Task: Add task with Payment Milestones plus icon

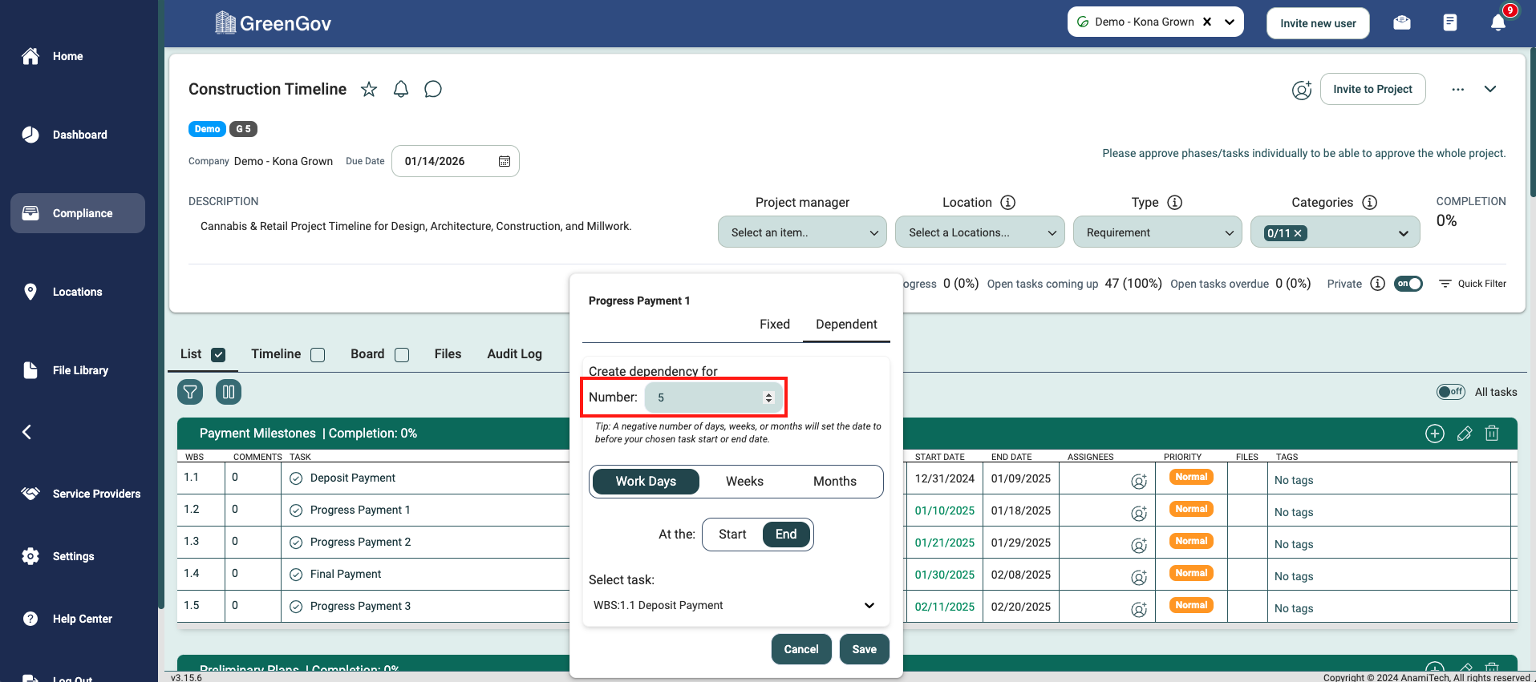Action: 1434,434
